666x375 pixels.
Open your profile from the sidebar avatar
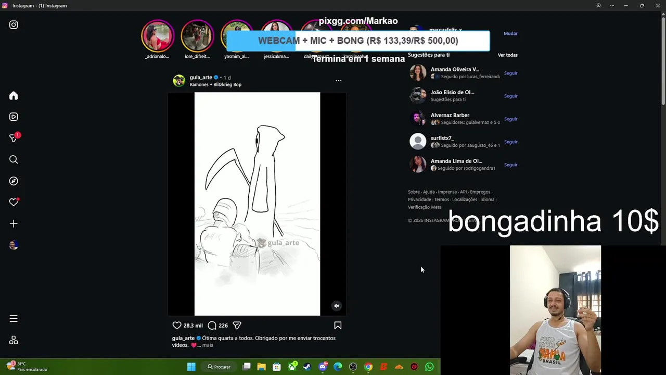pos(14,245)
